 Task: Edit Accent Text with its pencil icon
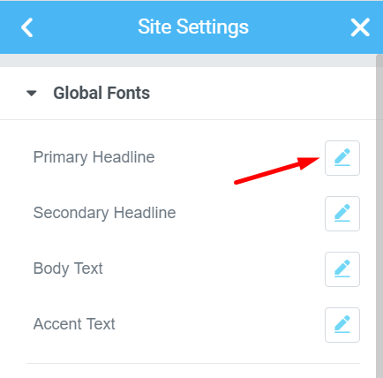[342, 325]
